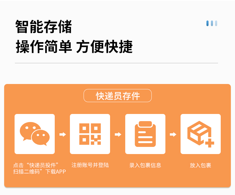This screenshot has height=195, width=235.
Task: Click the lightest blue bar in top-right
Action: [x=216, y=23]
